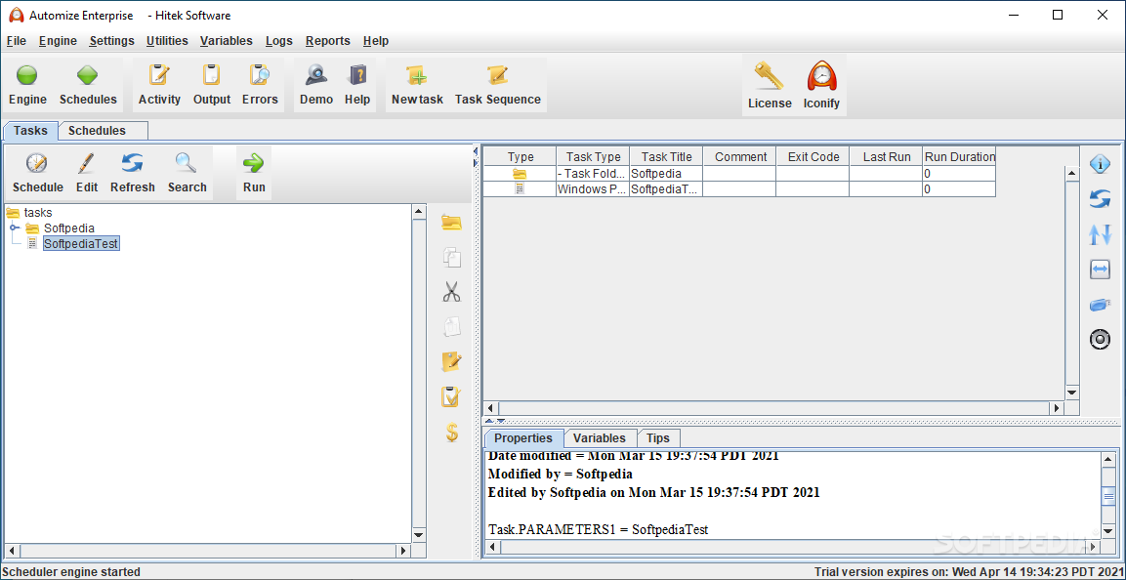
Task: Click the refresh arrows icon beside the table
Action: (1101, 199)
